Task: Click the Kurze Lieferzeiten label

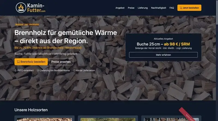Action: (x=86, y=70)
